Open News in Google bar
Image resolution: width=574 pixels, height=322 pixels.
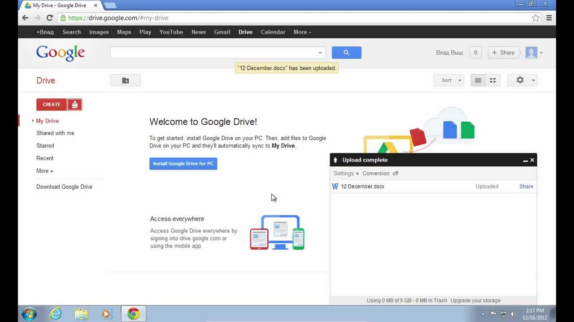(x=199, y=32)
